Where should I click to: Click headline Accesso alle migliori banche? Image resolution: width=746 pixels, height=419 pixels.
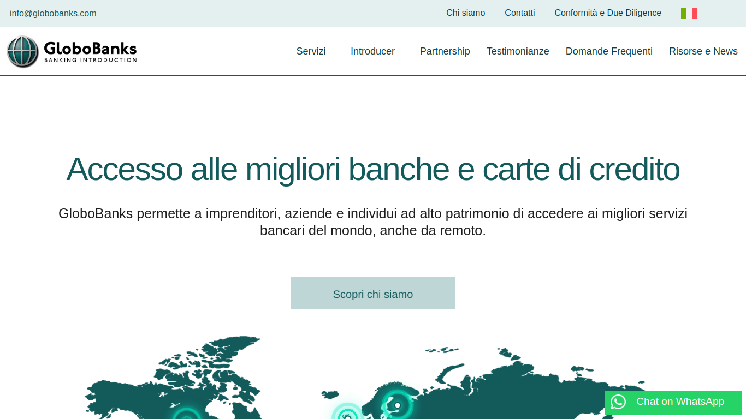pos(373,169)
